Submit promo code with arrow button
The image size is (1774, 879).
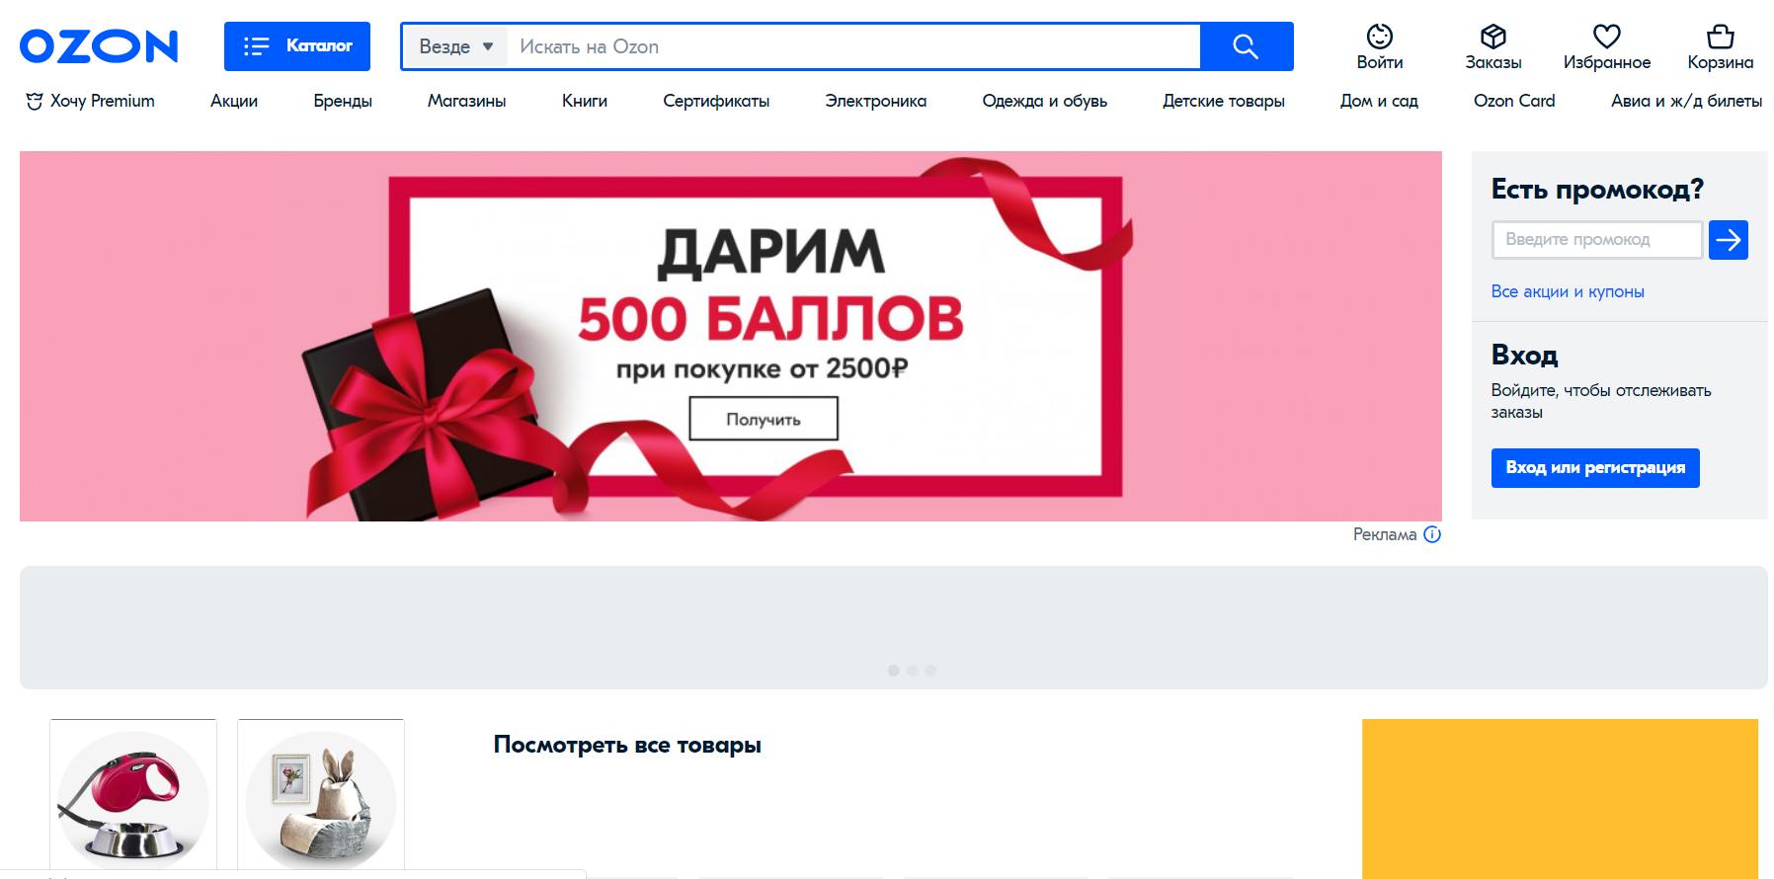1729,240
